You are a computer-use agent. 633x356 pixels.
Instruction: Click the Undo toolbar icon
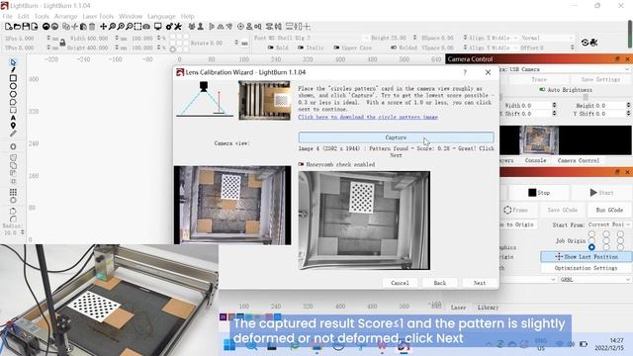pos(46,27)
